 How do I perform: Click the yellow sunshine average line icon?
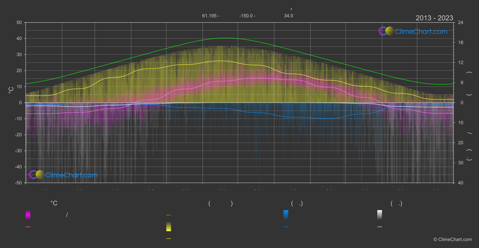pyautogui.click(x=169, y=239)
